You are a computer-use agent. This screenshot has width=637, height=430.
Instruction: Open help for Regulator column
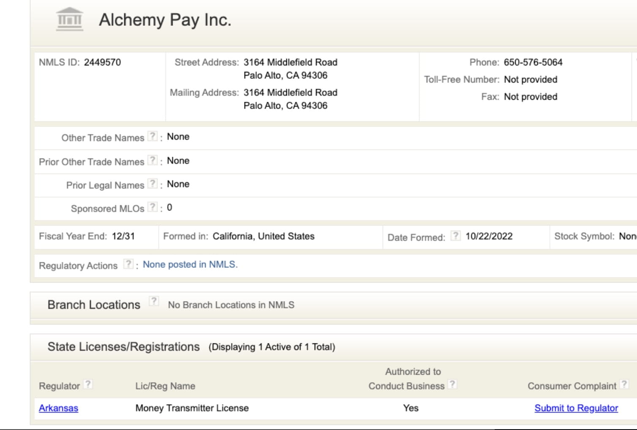(88, 384)
